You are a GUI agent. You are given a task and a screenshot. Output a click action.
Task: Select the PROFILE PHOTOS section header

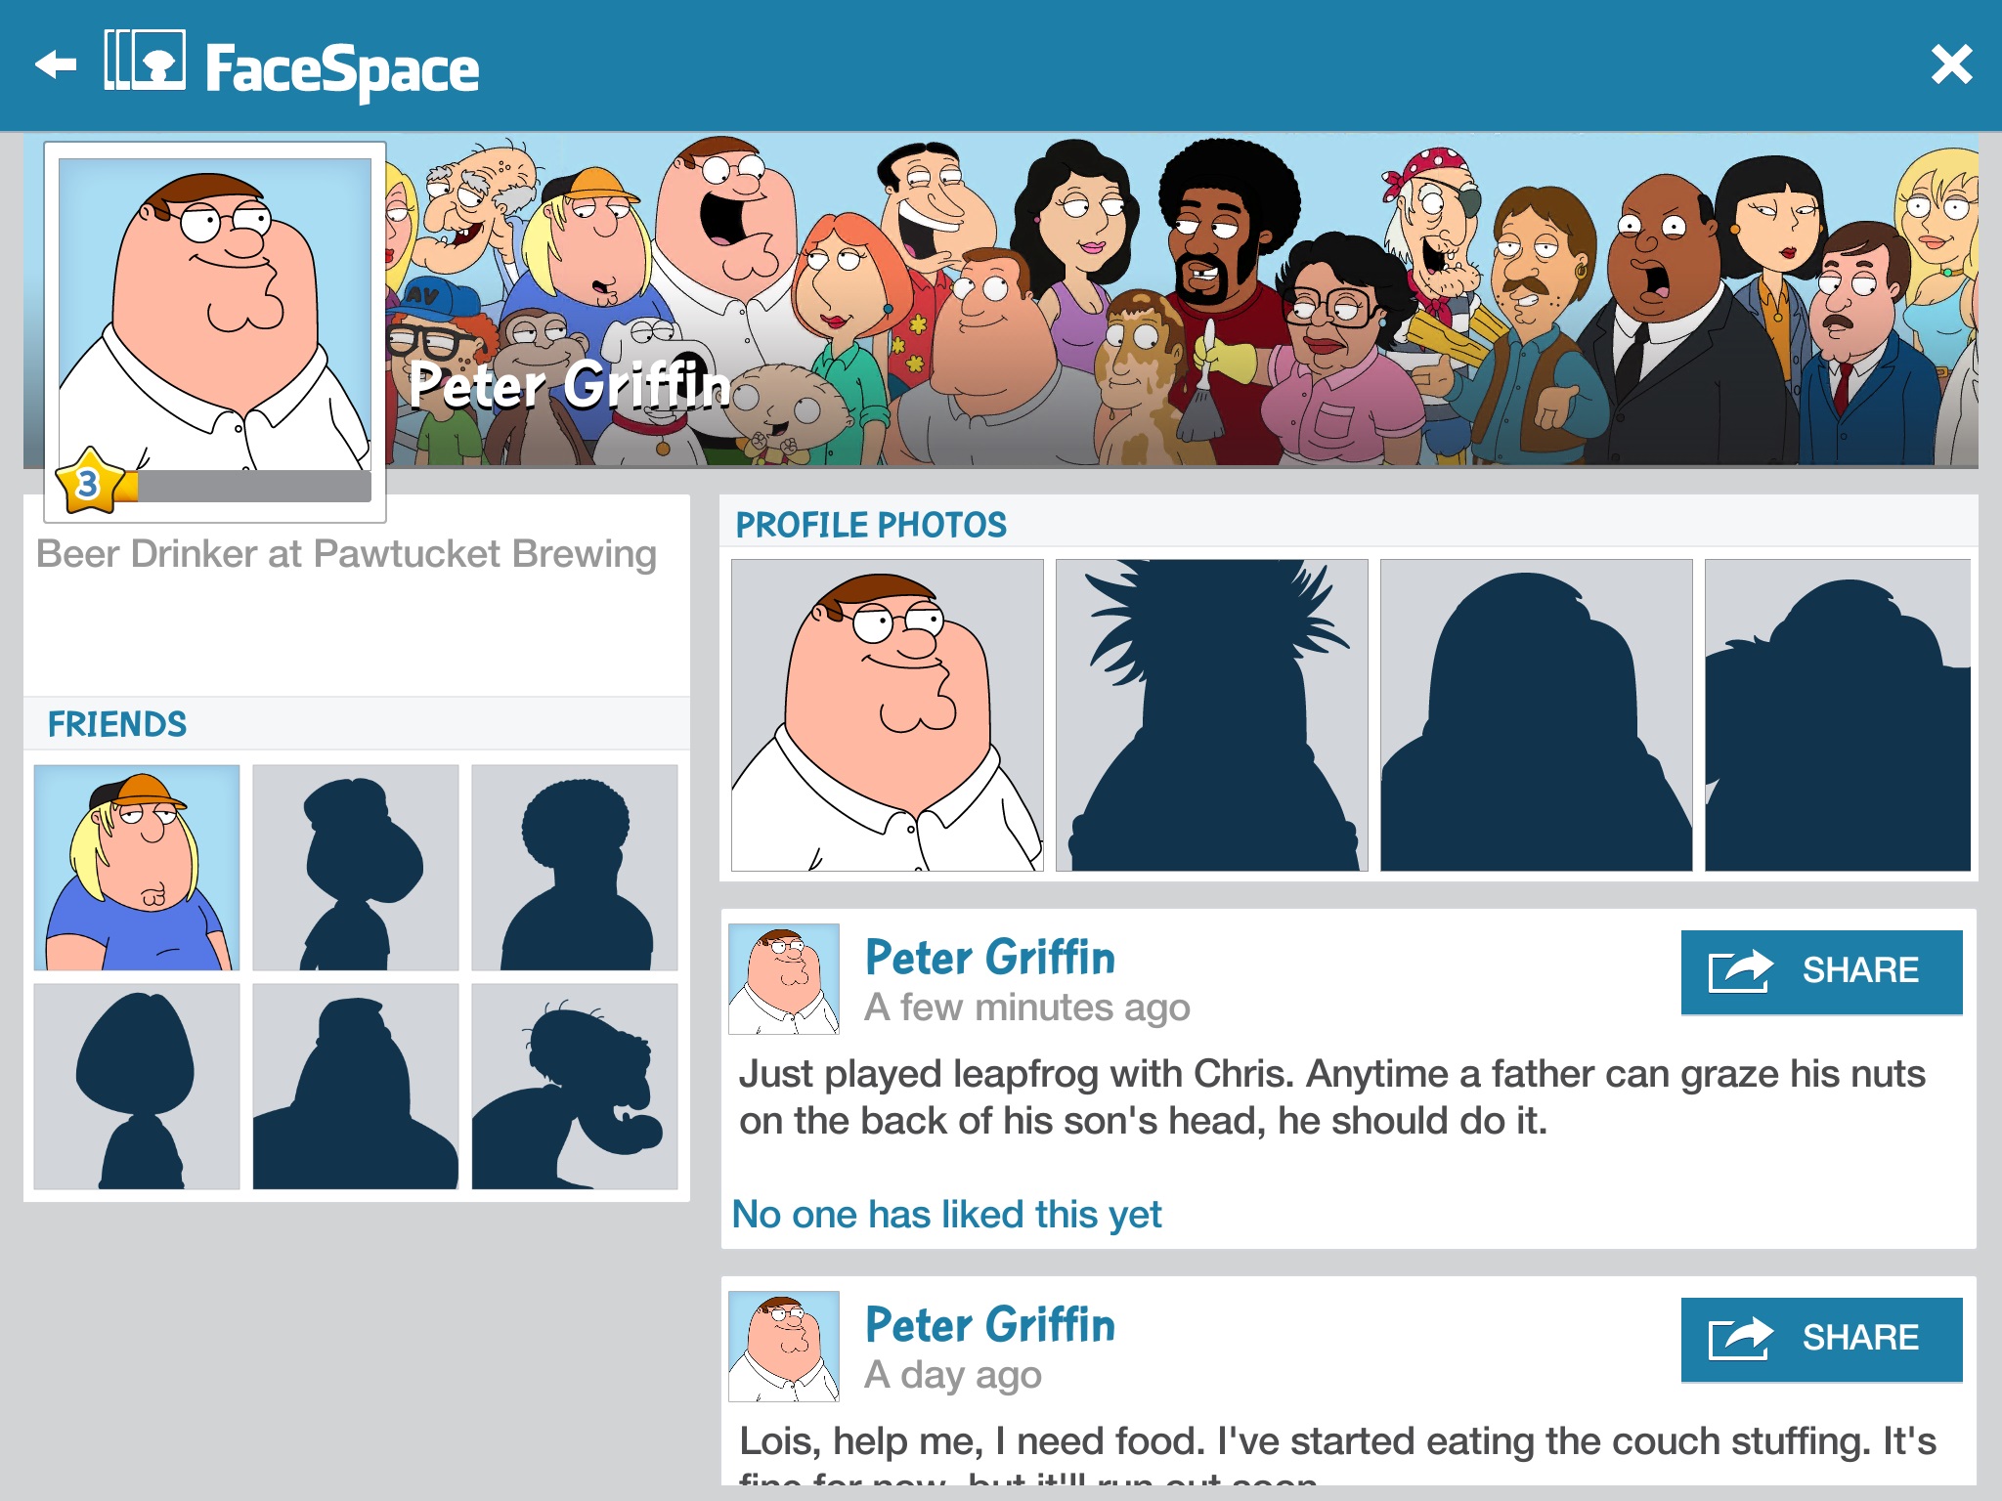click(871, 525)
